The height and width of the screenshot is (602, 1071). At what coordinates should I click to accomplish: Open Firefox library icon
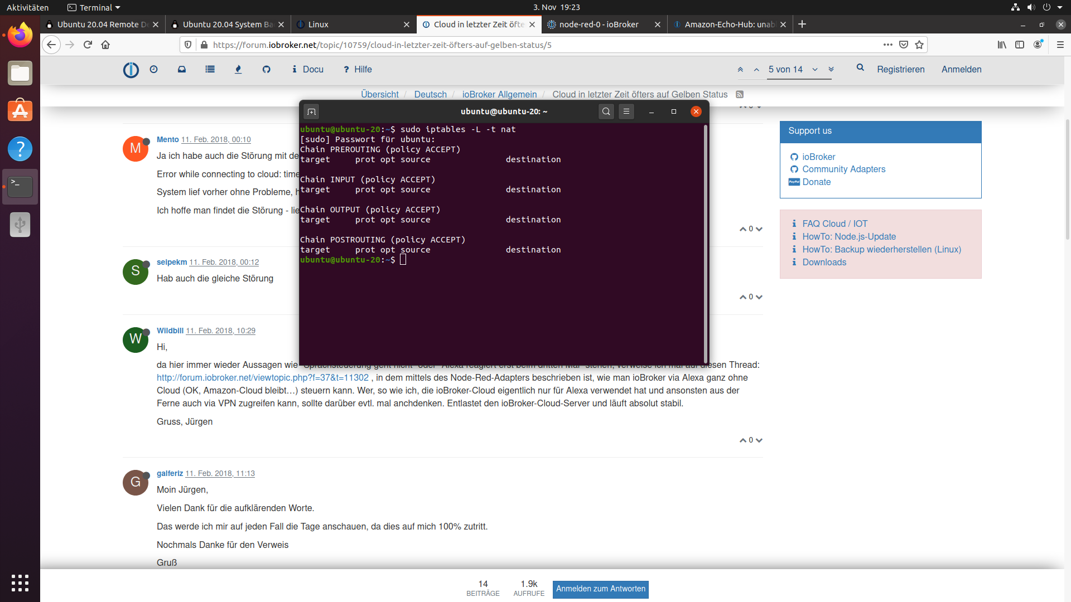(x=1002, y=45)
